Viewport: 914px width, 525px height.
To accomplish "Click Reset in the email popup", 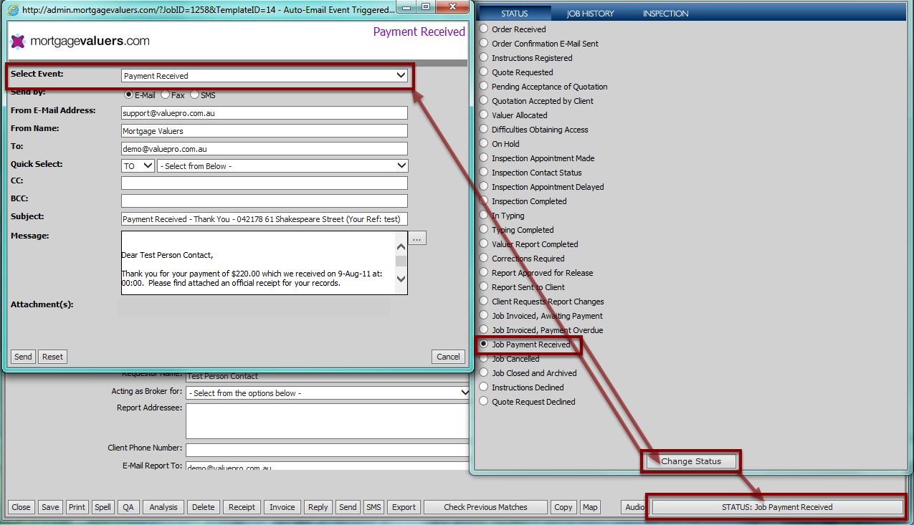I will click(x=52, y=357).
